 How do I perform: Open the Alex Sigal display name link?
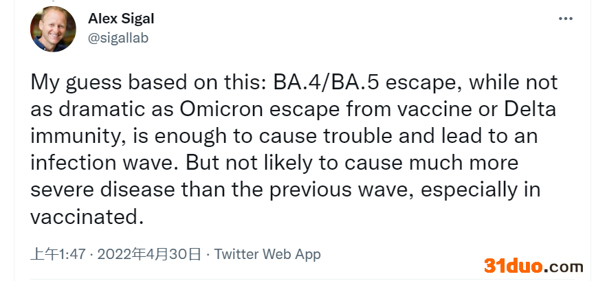[x=121, y=19]
